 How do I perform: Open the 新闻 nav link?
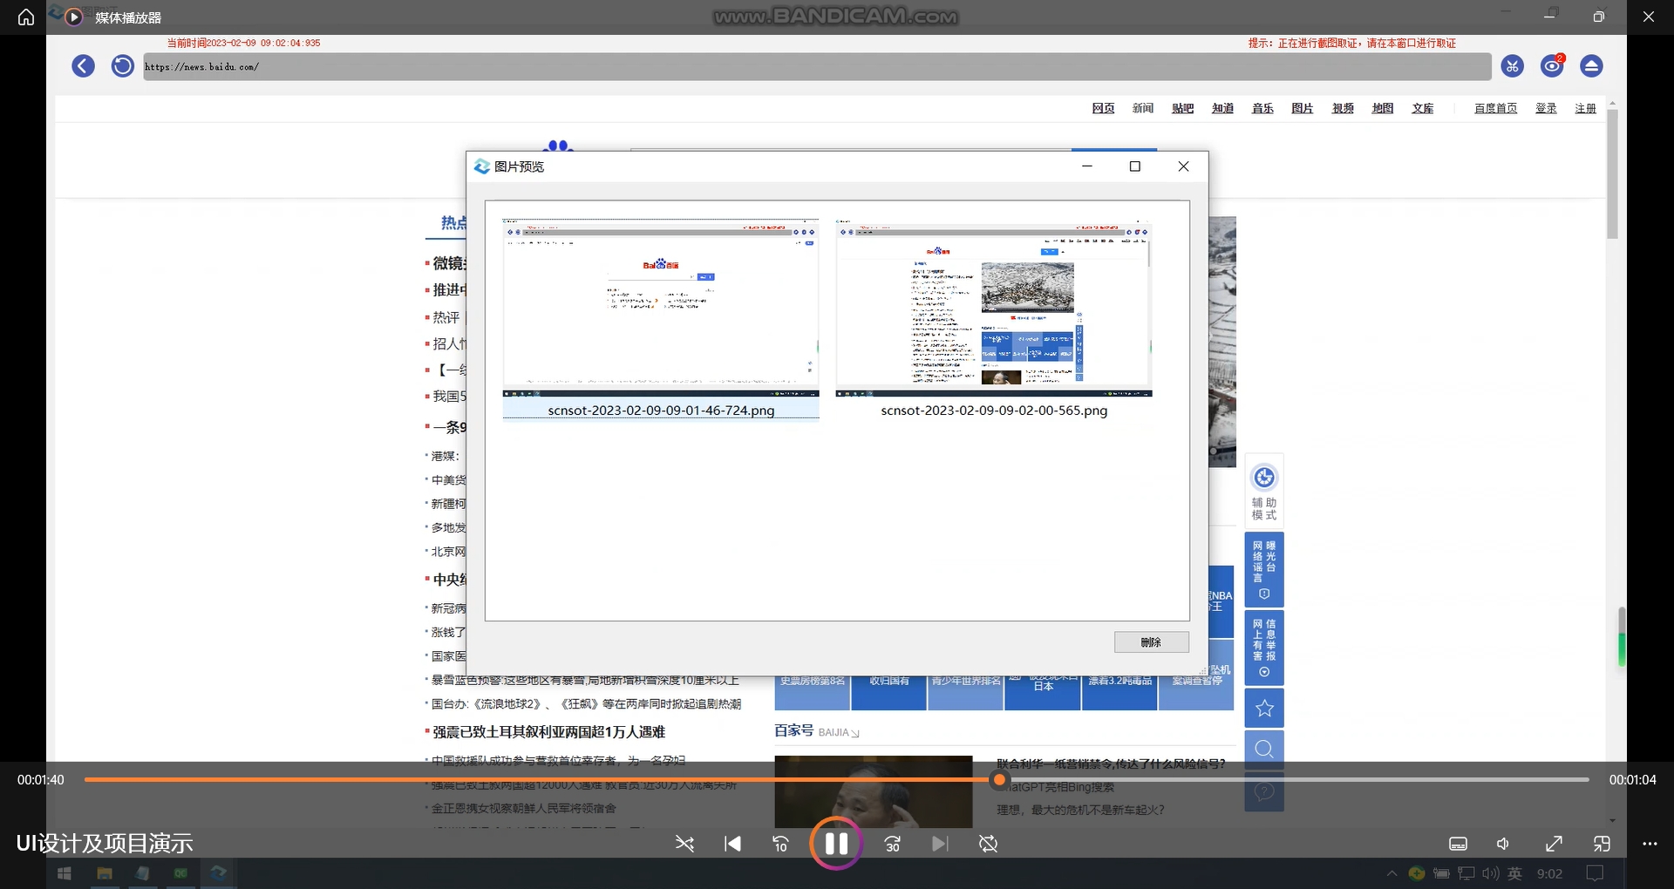pos(1143,108)
